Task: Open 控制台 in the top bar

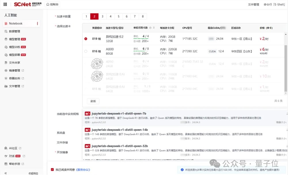Action: (53, 4)
